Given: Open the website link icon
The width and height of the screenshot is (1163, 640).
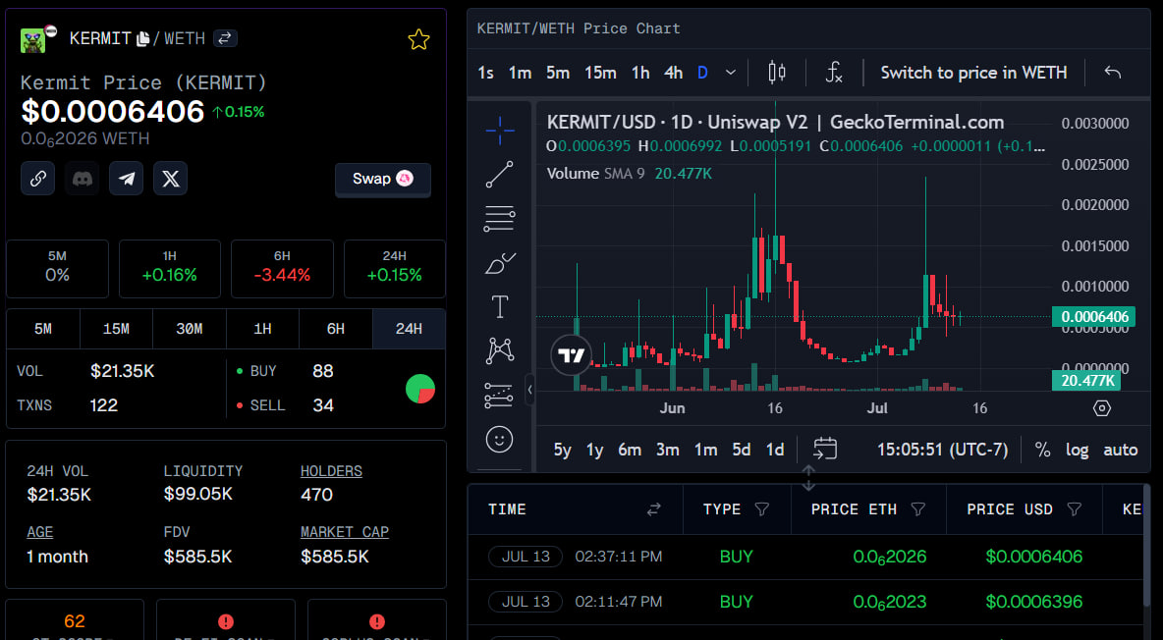Looking at the screenshot, I should pyautogui.click(x=38, y=179).
